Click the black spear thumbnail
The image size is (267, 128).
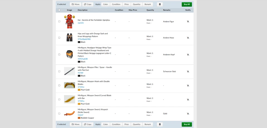[x=70, y=71]
